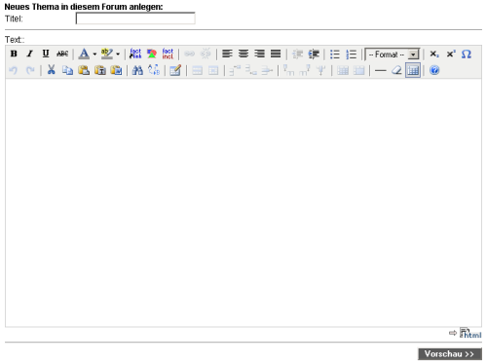Click inside the text editor area
The image size is (487, 363).
pos(243,202)
